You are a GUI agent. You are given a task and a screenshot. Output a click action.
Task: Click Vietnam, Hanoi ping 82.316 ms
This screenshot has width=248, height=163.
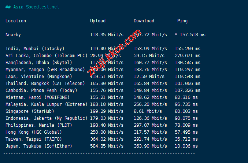[x=186, y=97]
